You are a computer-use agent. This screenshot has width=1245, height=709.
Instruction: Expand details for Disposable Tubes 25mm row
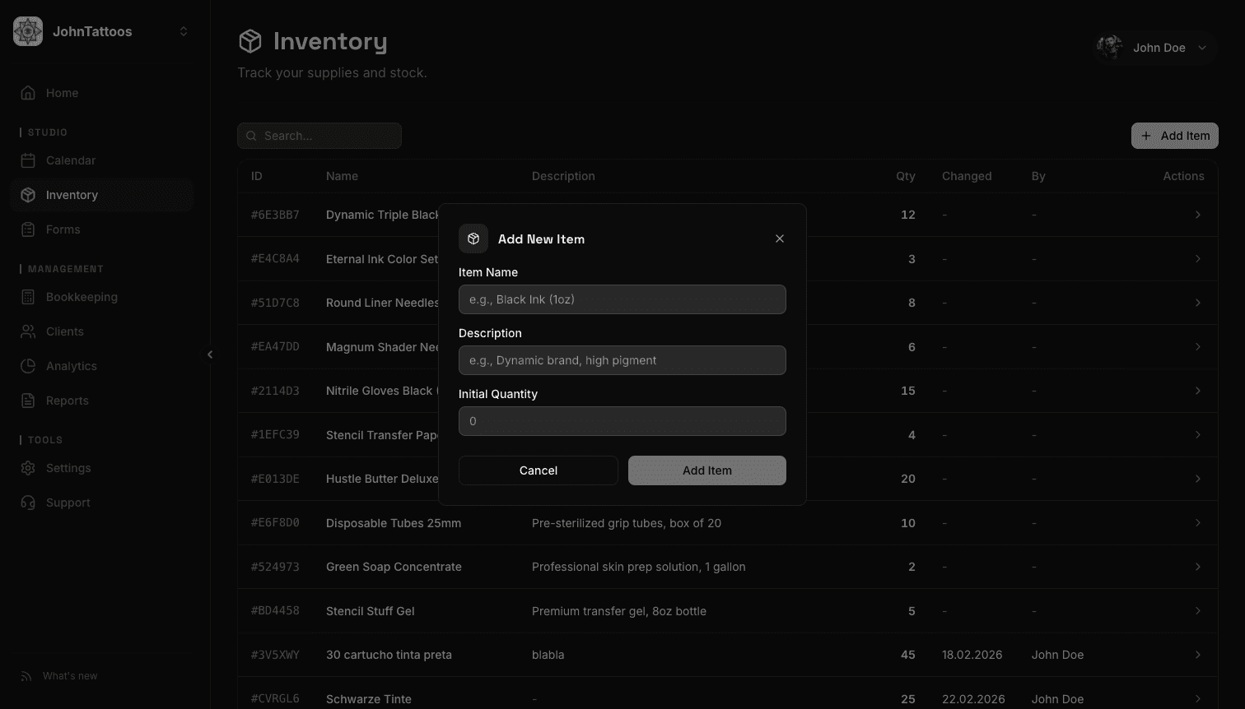(1198, 522)
